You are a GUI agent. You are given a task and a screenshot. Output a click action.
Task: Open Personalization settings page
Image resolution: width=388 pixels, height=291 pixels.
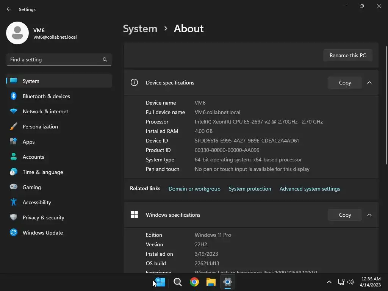tap(59, 127)
